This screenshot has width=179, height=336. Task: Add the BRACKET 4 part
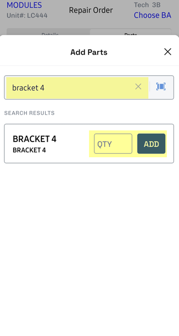pyautogui.click(x=151, y=144)
